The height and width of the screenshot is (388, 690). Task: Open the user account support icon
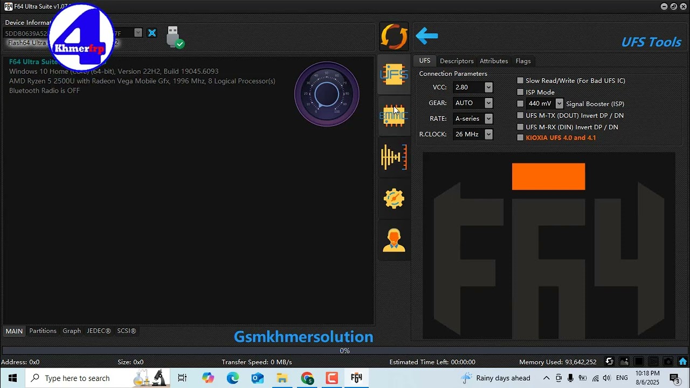(x=394, y=240)
